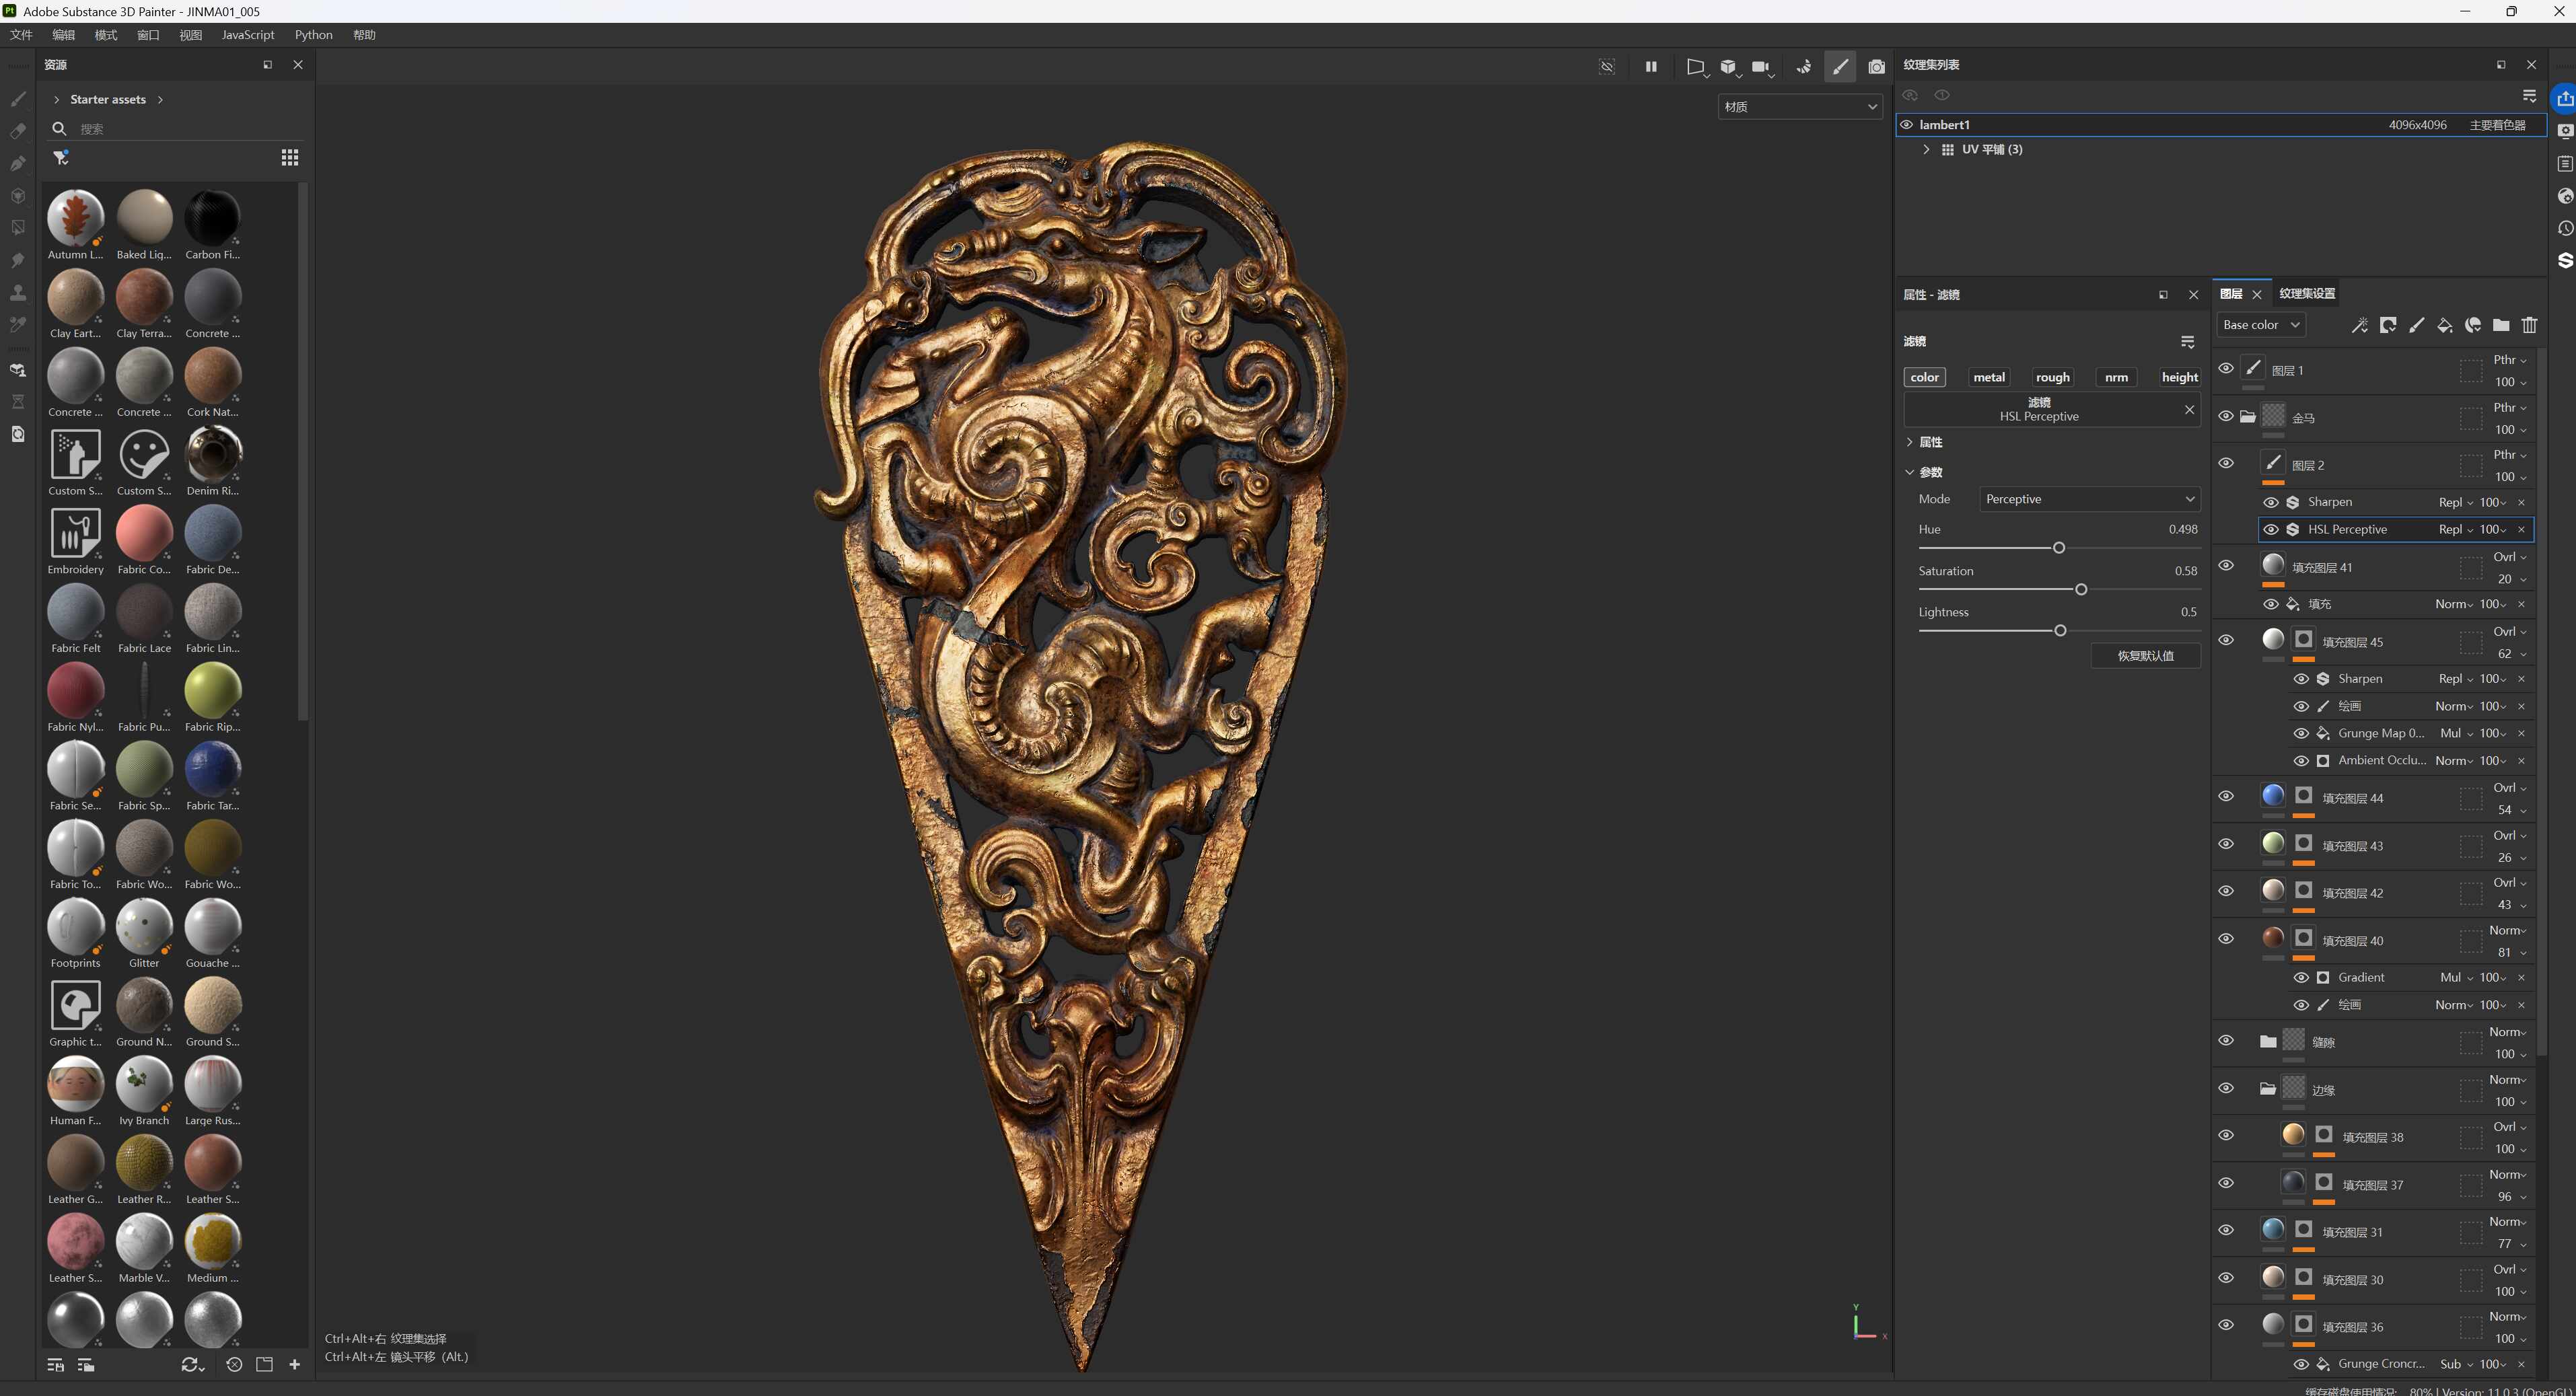
Task: Expand the UV 平铺 (3) tree item
Action: click(1926, 149)
